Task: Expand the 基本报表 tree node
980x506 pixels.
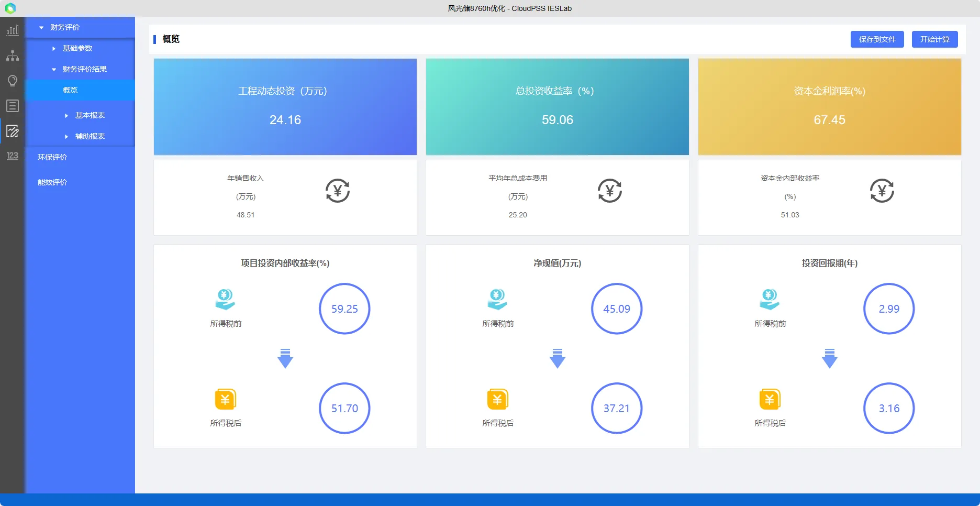Action: [x=66, y=115]
